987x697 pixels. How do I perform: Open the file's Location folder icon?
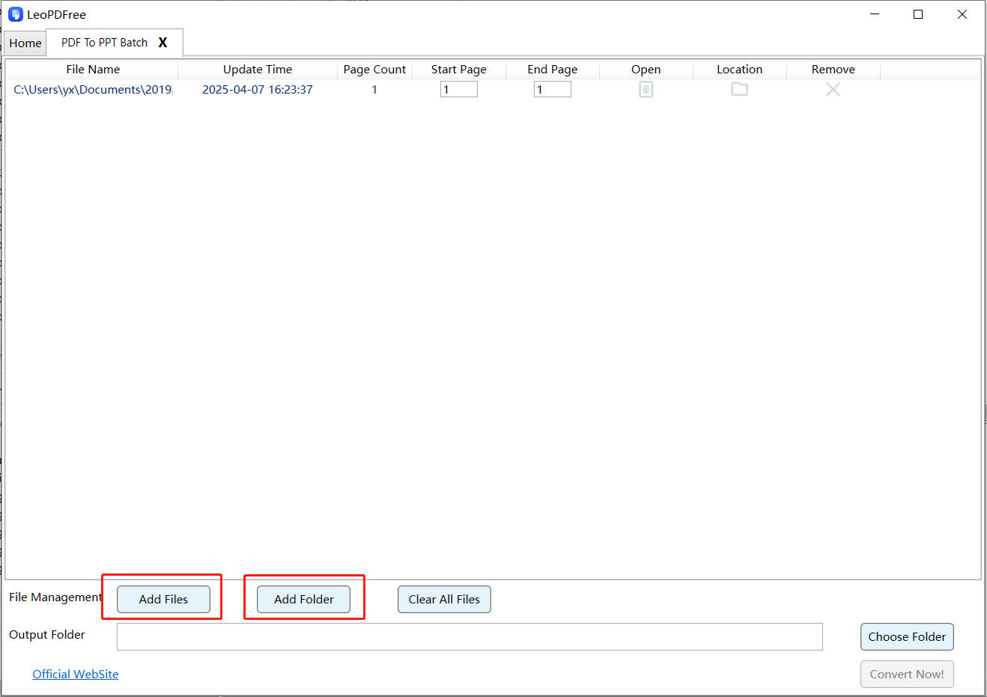[x=739, y=89]
